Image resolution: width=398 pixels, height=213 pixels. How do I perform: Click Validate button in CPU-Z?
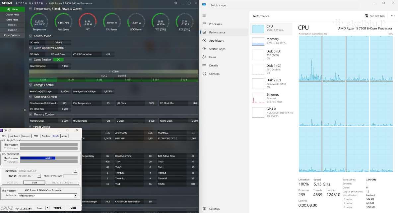(x=57, y=208)
